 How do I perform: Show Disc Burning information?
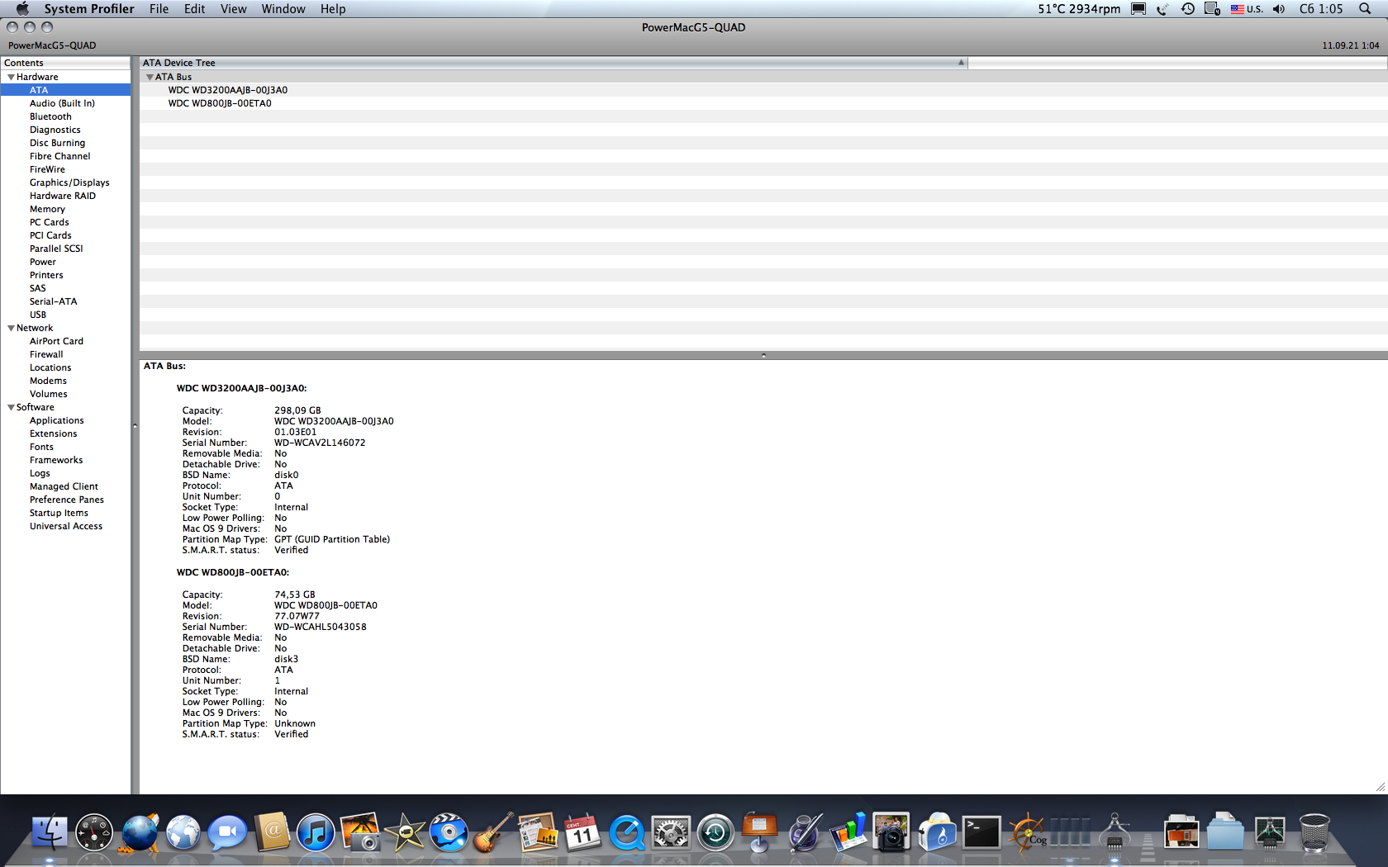[x=57, y=143]
